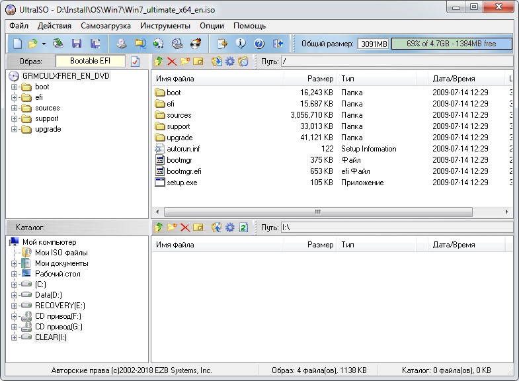
Task: Expand the RECOVERY(E:) drive node
Action: click(15, 306)
